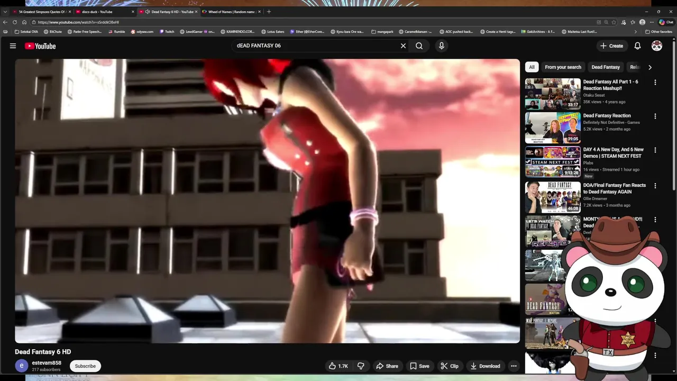Viewport: 677px width, 381px height.
Task: Open the odysee.com bookmark
Action: (142, 32)
